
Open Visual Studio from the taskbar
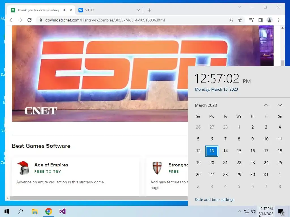pyautogui.click(x=63, y=211)
